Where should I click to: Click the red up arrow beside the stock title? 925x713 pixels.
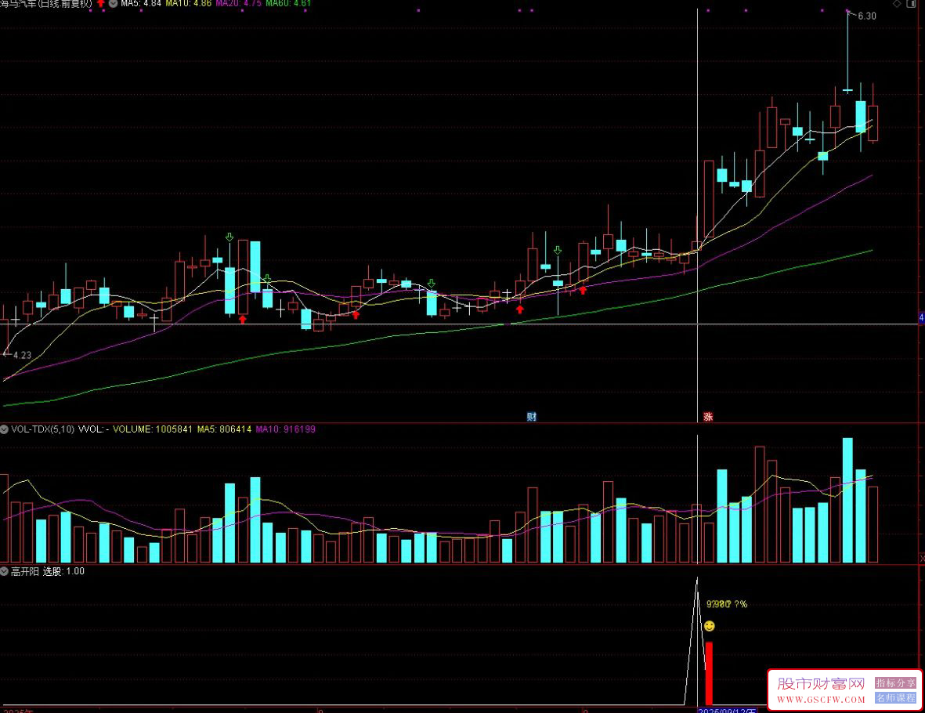(x=101, y=3)
